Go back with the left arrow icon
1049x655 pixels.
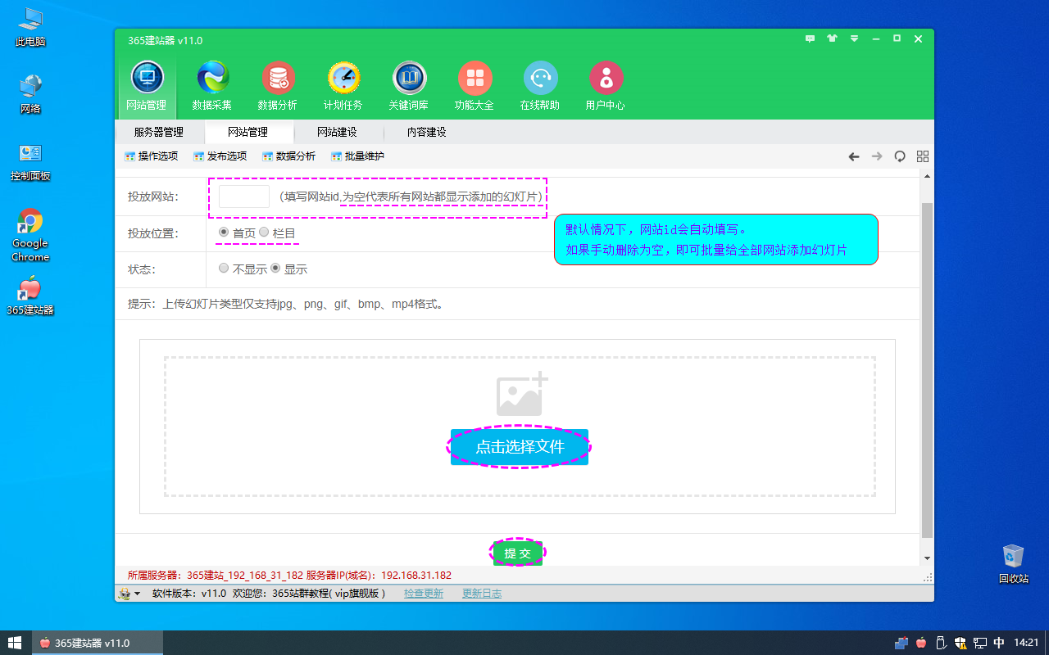click(854, 156)
